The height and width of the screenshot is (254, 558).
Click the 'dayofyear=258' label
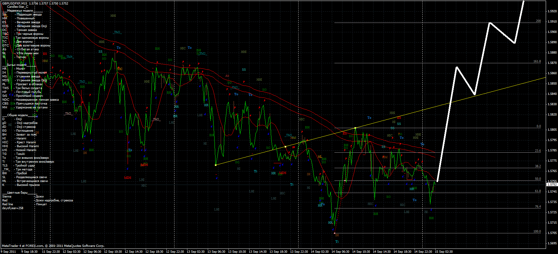pyautogui.click(x=13, y=208)
